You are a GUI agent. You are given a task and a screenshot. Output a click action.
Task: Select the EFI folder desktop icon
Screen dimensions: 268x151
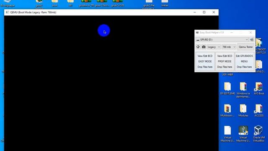[x=70, y=3]
